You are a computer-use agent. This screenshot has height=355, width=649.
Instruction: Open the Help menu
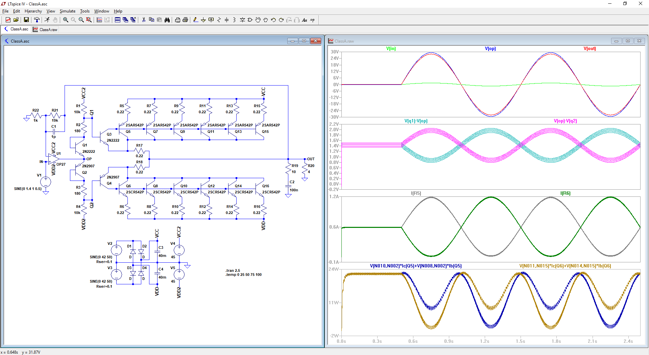pos(118,11)
